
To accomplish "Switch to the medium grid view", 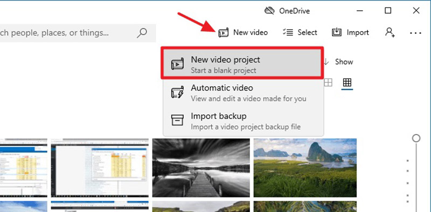I will coord(328,82).
